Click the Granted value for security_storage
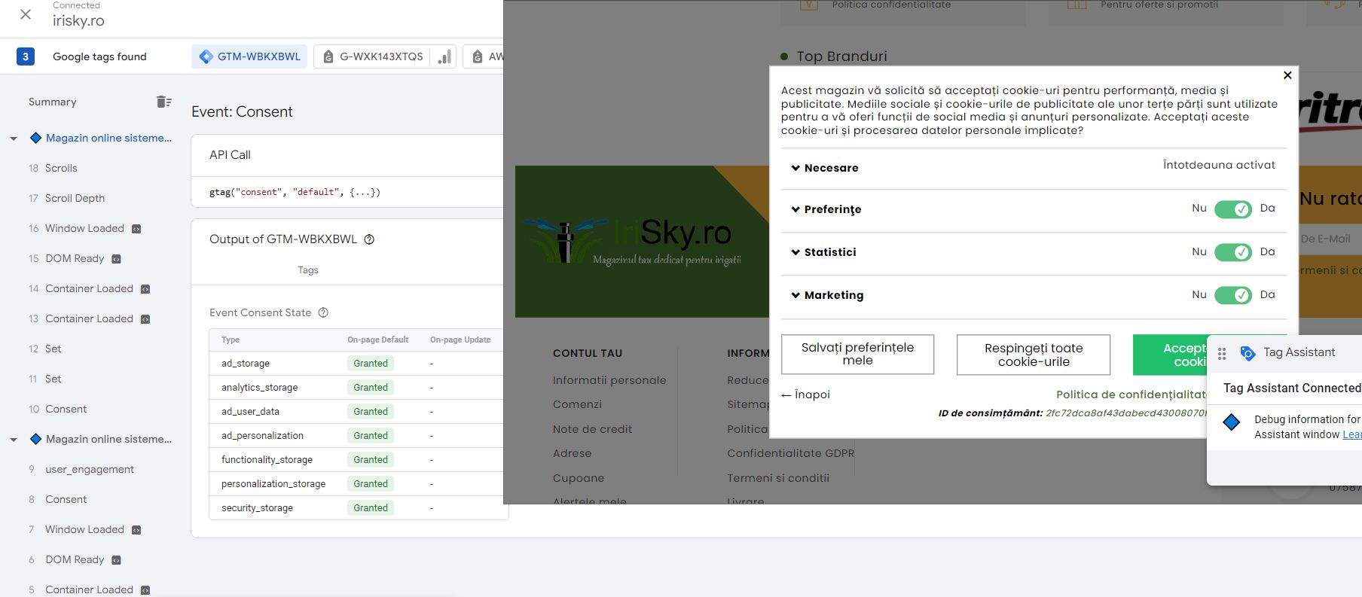1362x597 pixels. [371, 508]
